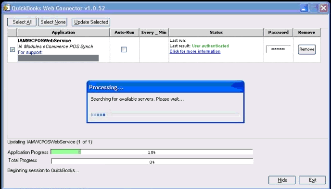The image size is (331, 189).
Task: Close the QuickBooks Web Connector window
Action: tap(323, 8)
